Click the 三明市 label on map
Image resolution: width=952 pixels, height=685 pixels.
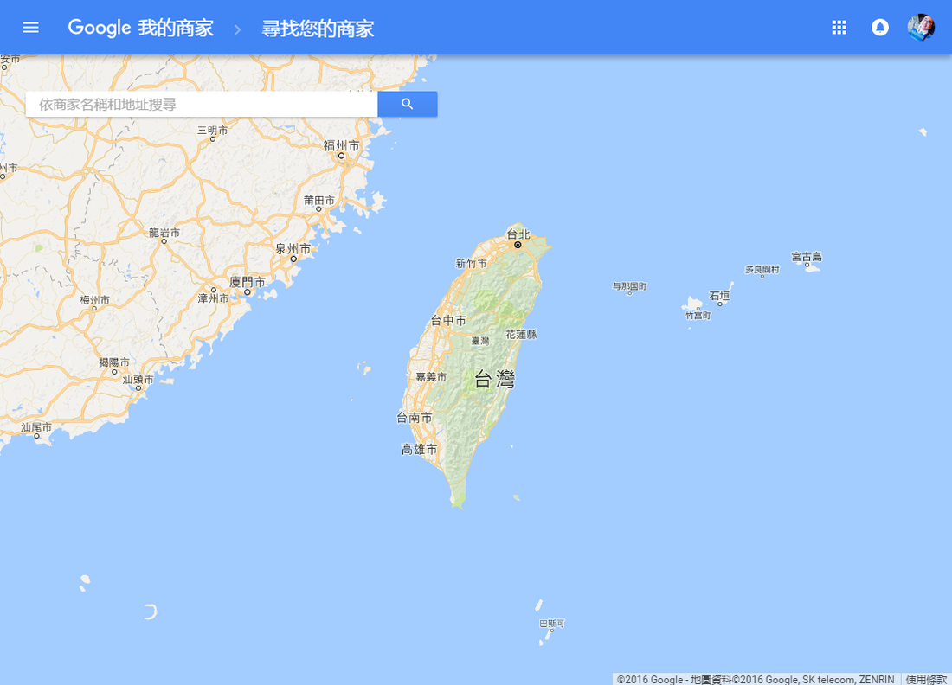point(213,131)
